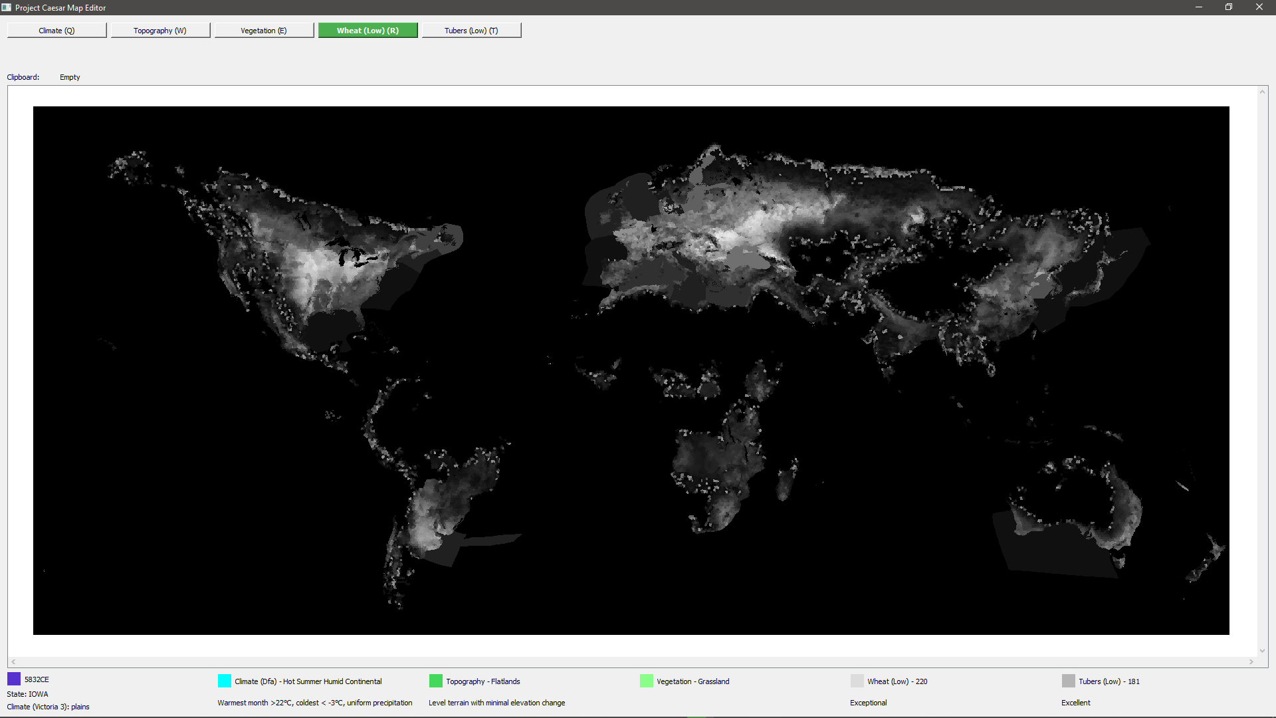Switch to the Topography (W) layer

(x=160, y=31)
